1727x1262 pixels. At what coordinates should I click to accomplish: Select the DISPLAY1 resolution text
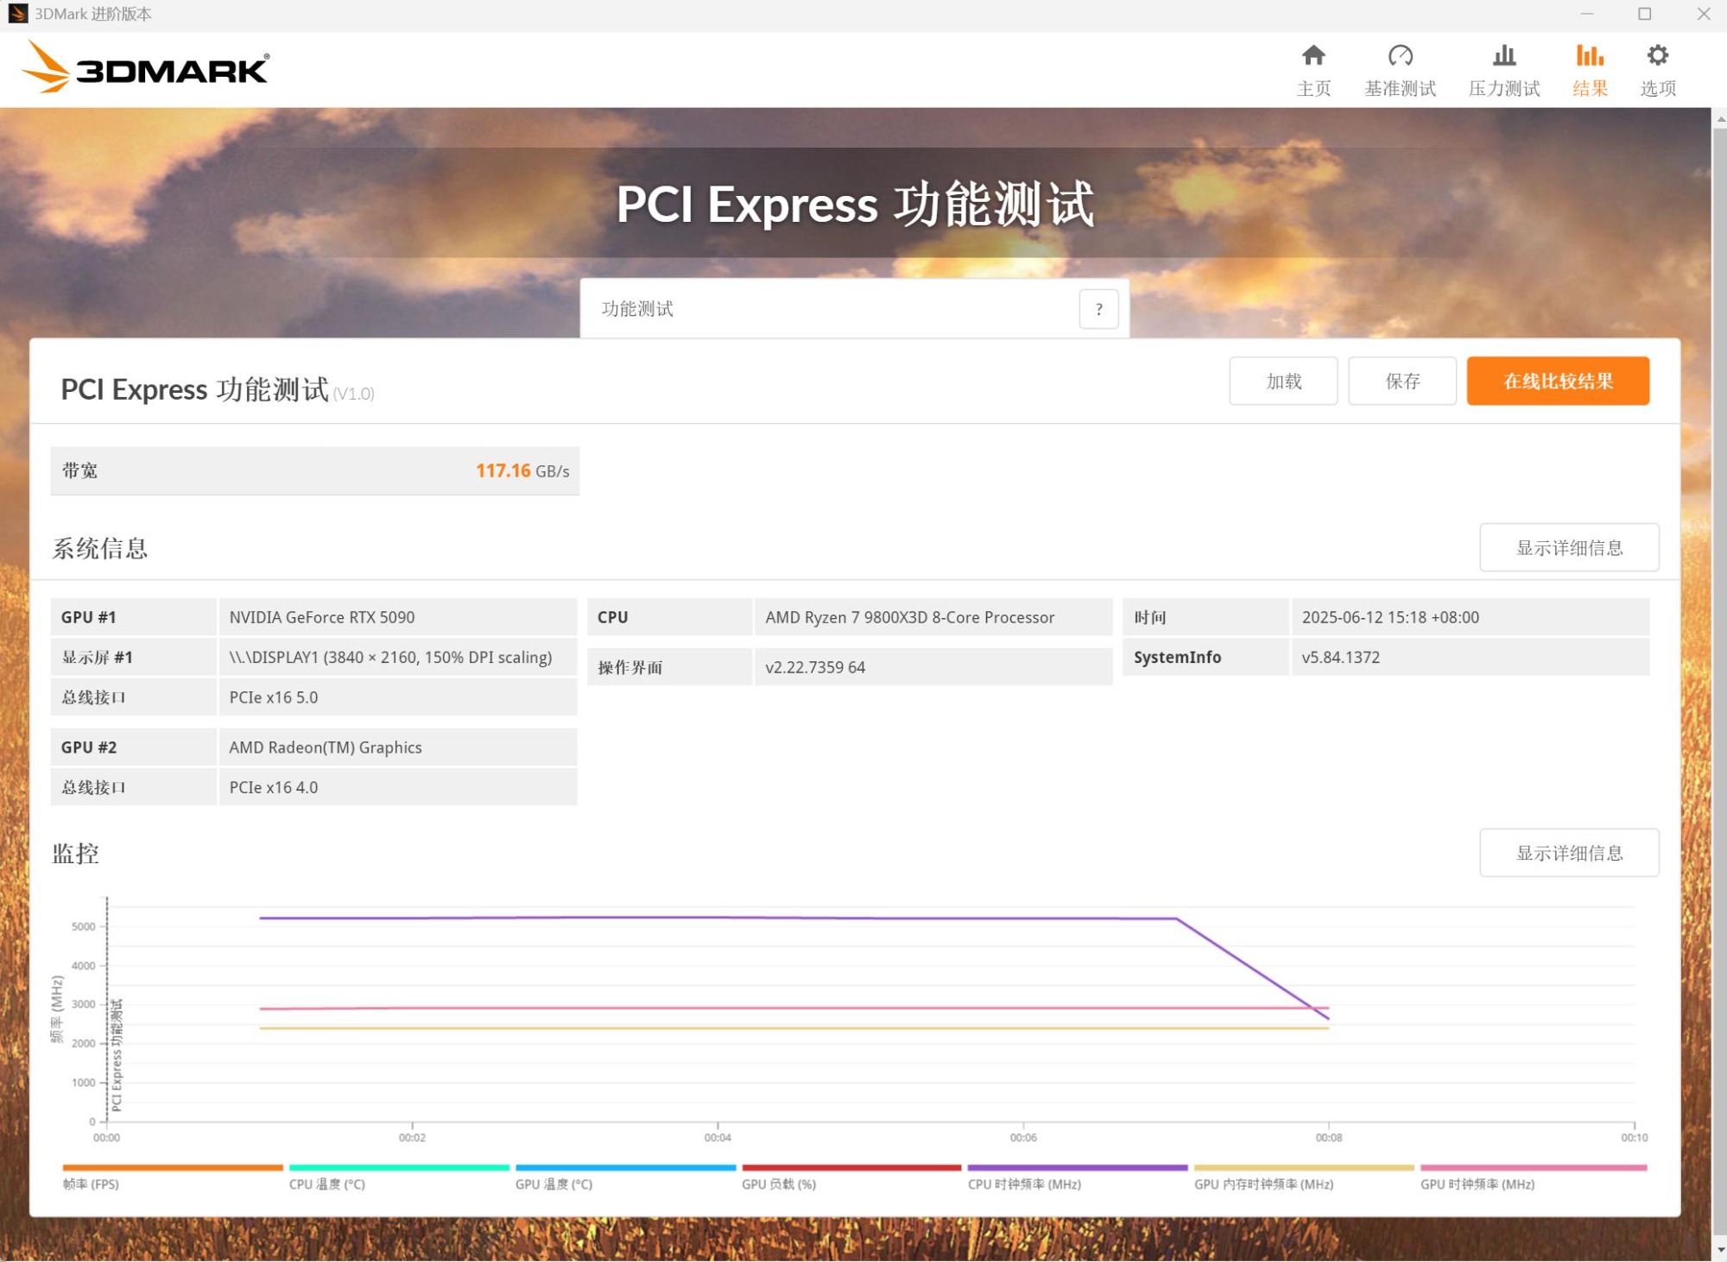pos(390,657)
